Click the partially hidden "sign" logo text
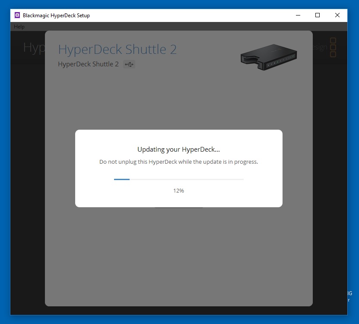This screenshot has height=324, width=359. coord(320,47)
